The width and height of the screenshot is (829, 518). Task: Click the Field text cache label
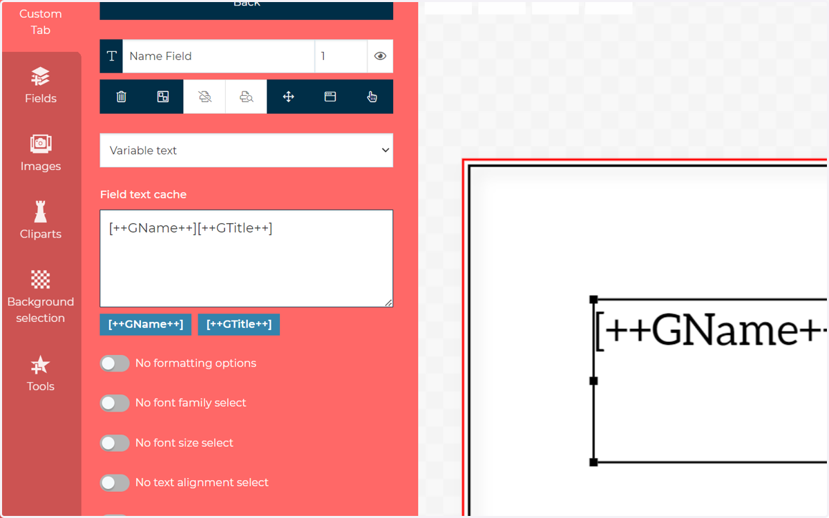[x=144, y=195]
